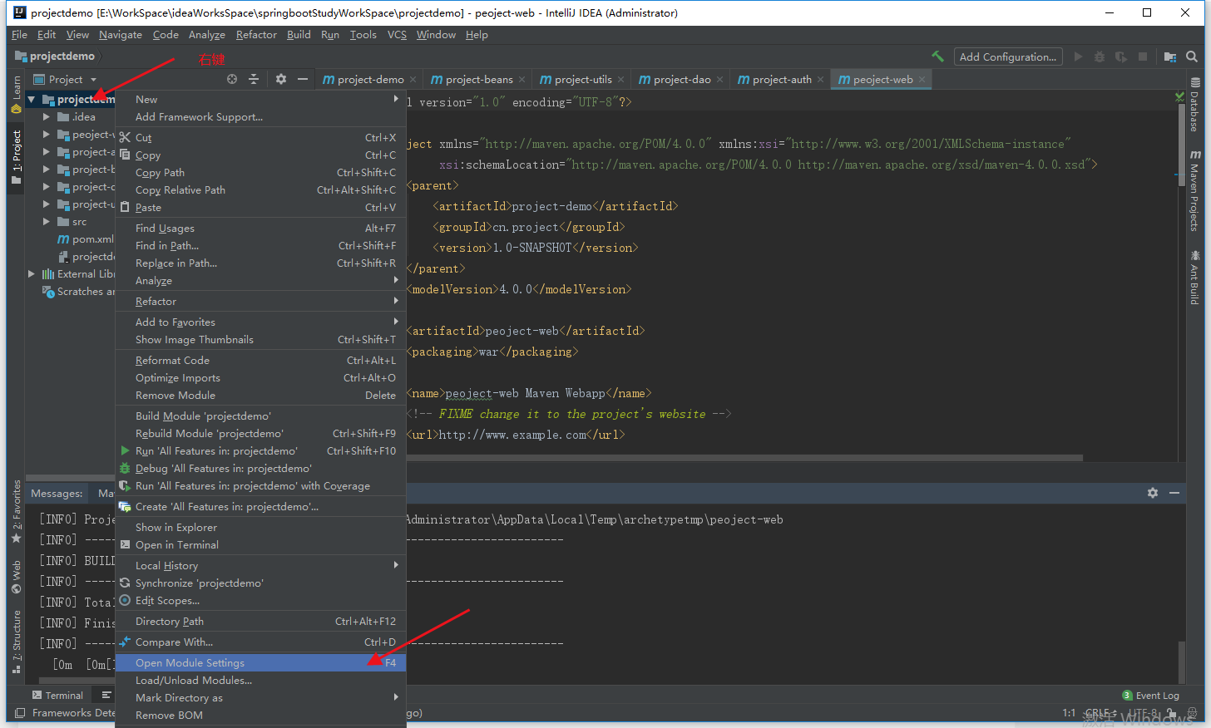Click the Collapse All icon in the Project panel
1211x728 pixels.
pyautogui.click(x=254, y=79)
